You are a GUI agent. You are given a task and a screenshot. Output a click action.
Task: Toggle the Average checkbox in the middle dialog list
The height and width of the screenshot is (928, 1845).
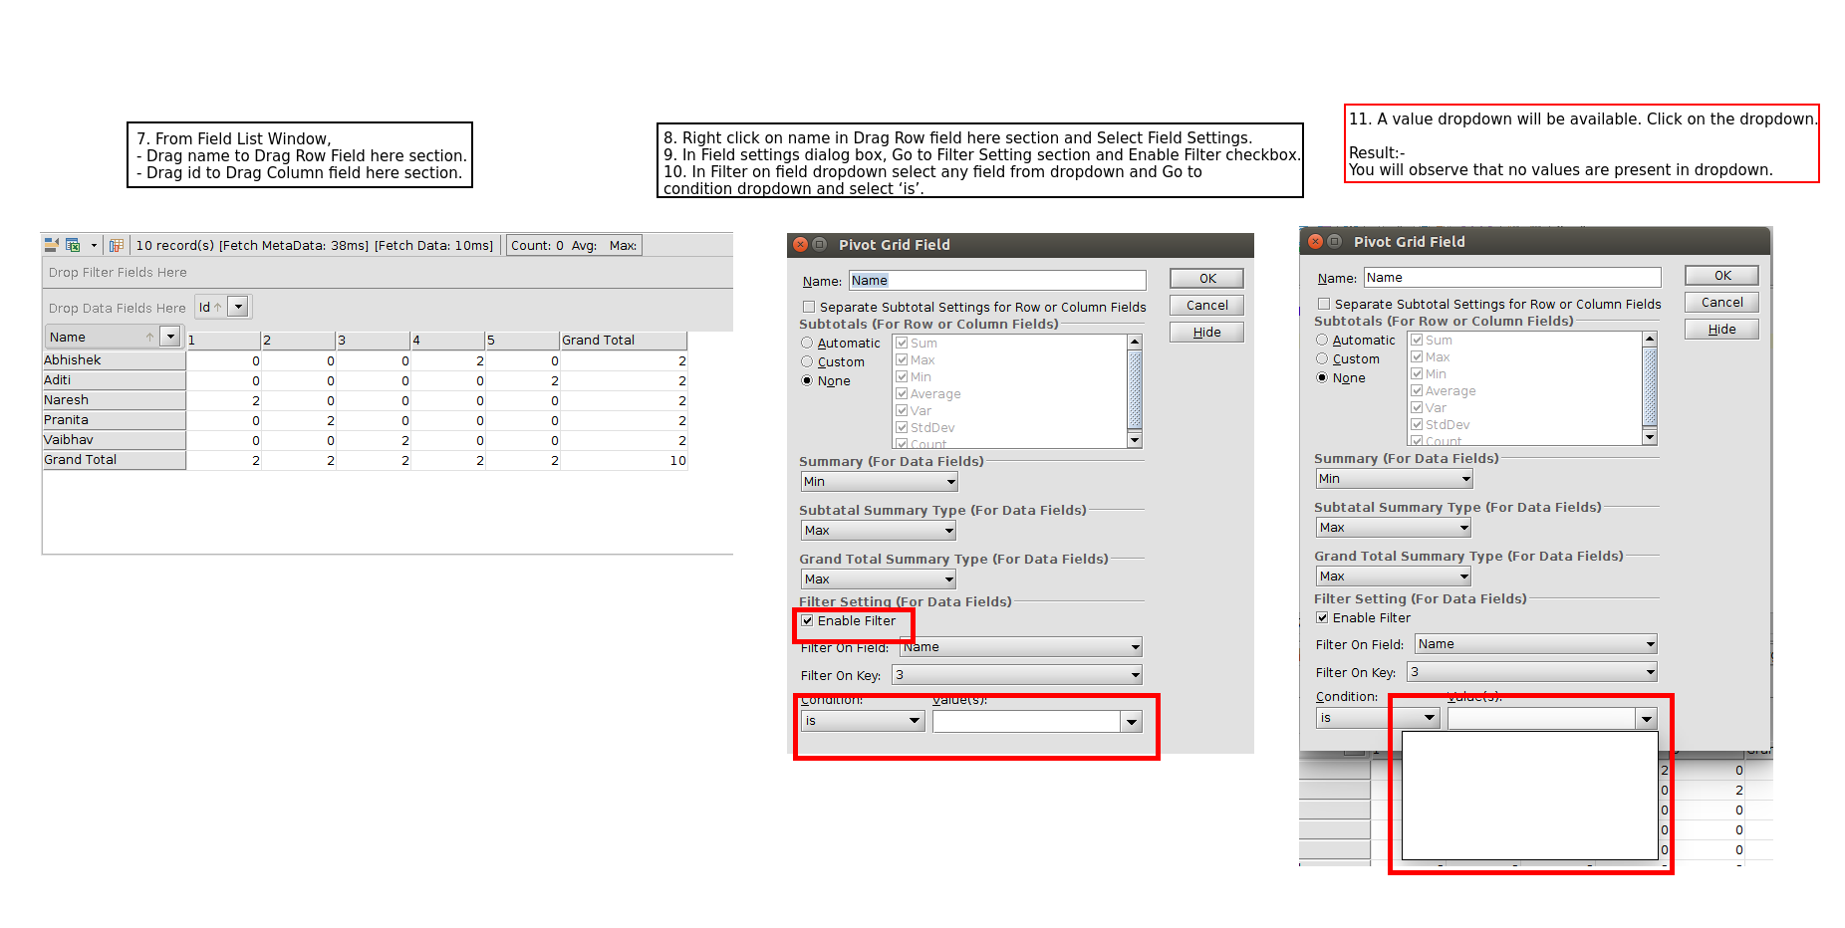click(x=902, y=393)
